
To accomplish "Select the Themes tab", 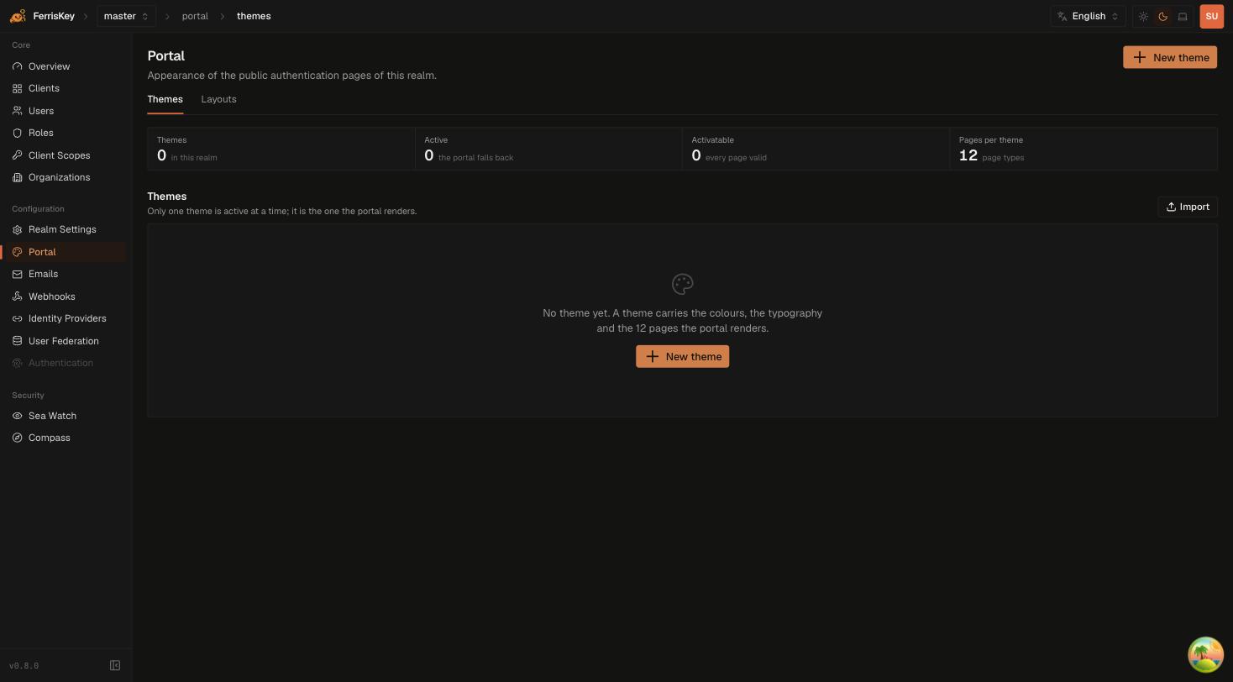I will point(165,99).
